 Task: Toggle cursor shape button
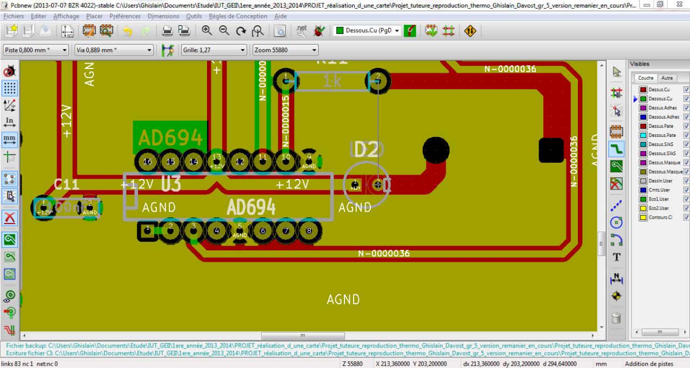pyautogui.click(x=10, y=156)
